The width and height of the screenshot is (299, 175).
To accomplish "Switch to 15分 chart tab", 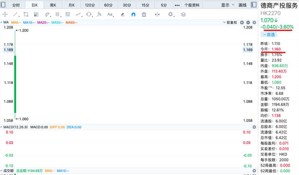I will pyautogui.click(x=145, y=5).
